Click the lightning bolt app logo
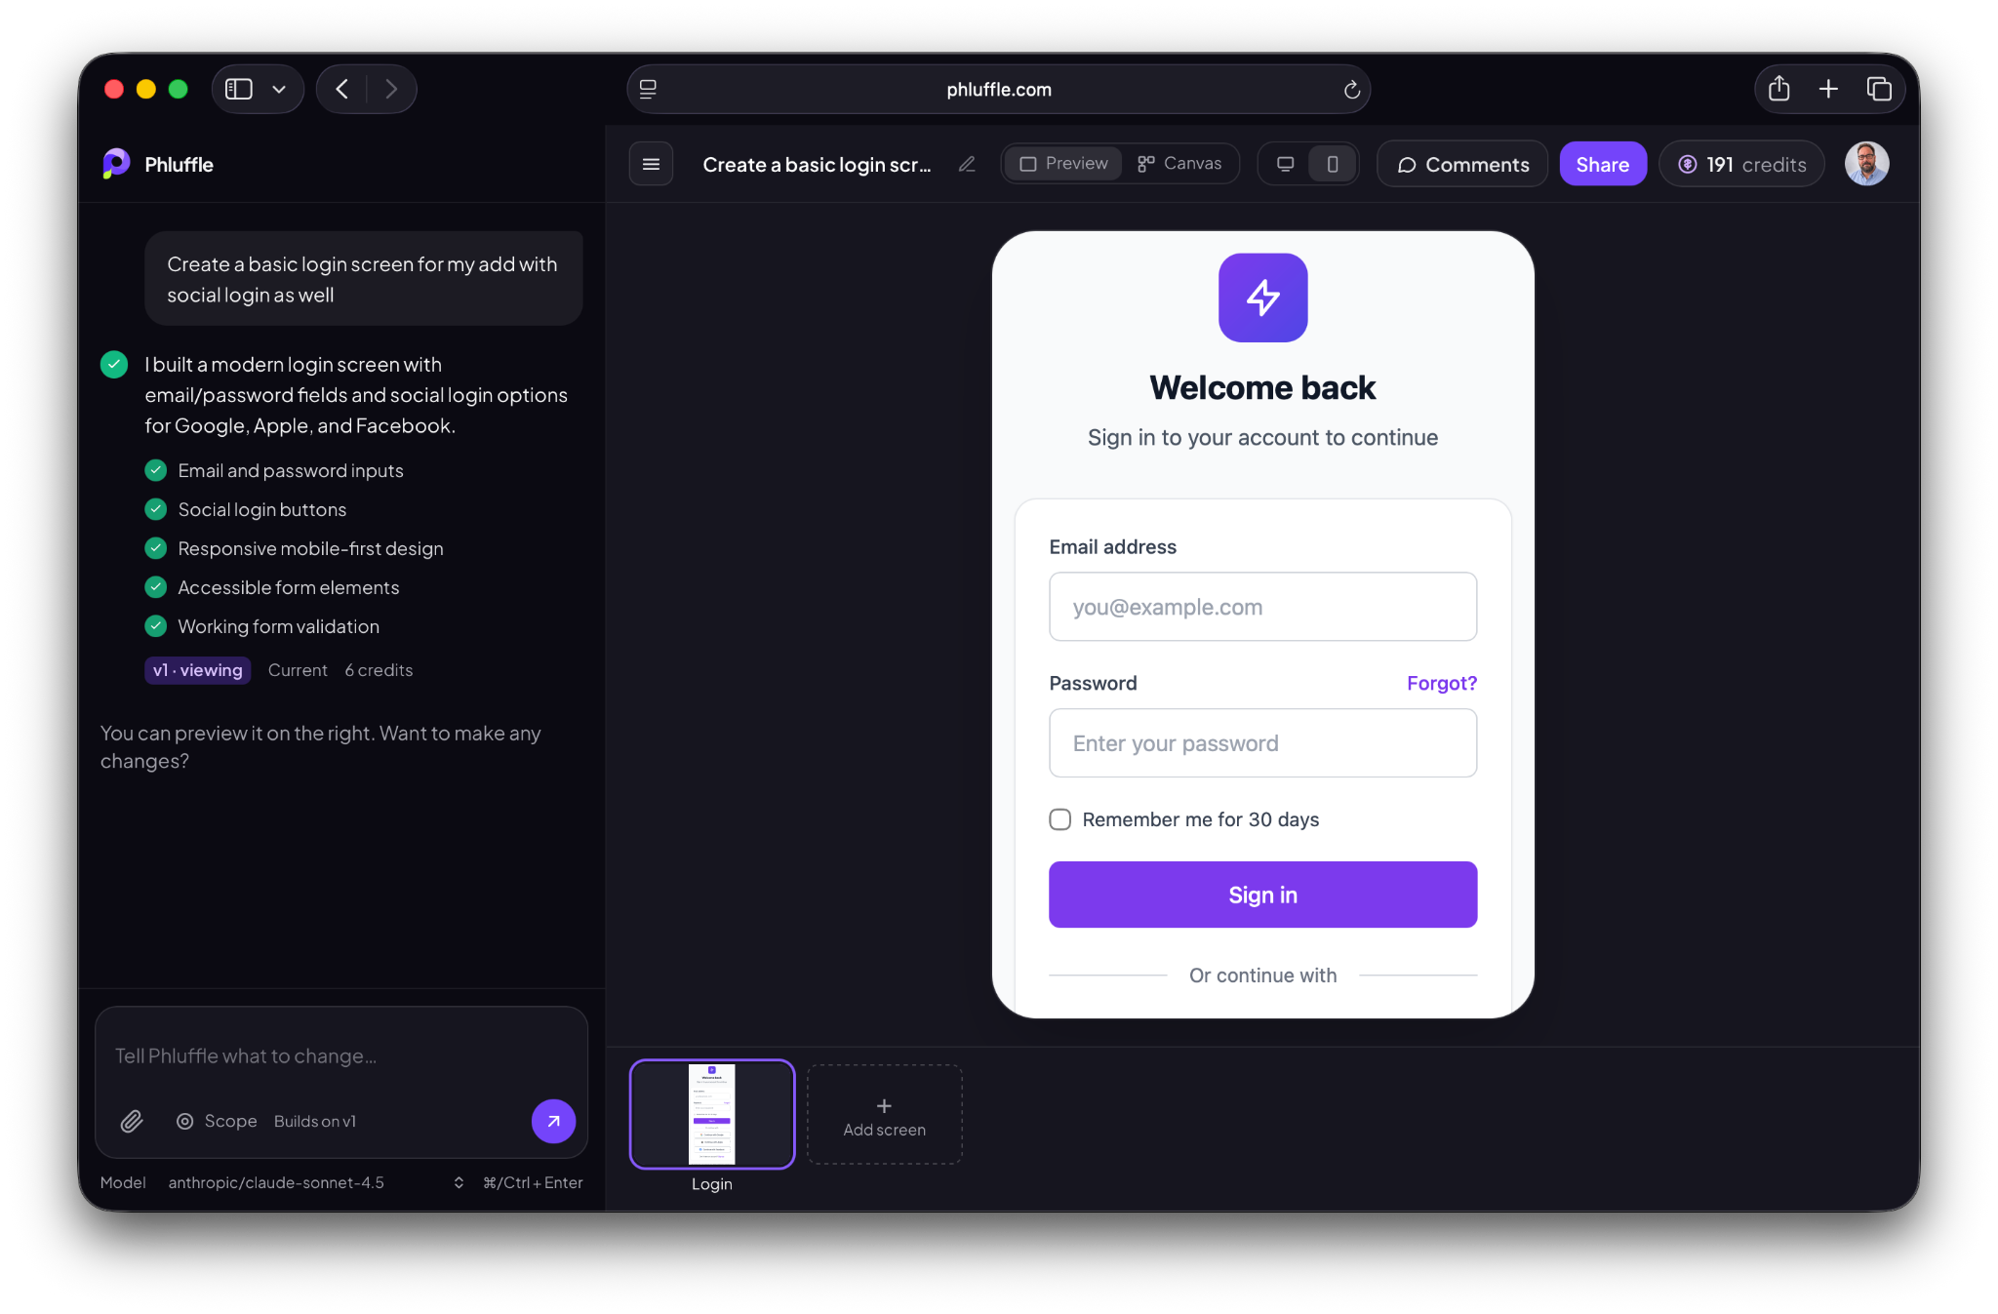The image size is (1998, 1314). 1262,298
